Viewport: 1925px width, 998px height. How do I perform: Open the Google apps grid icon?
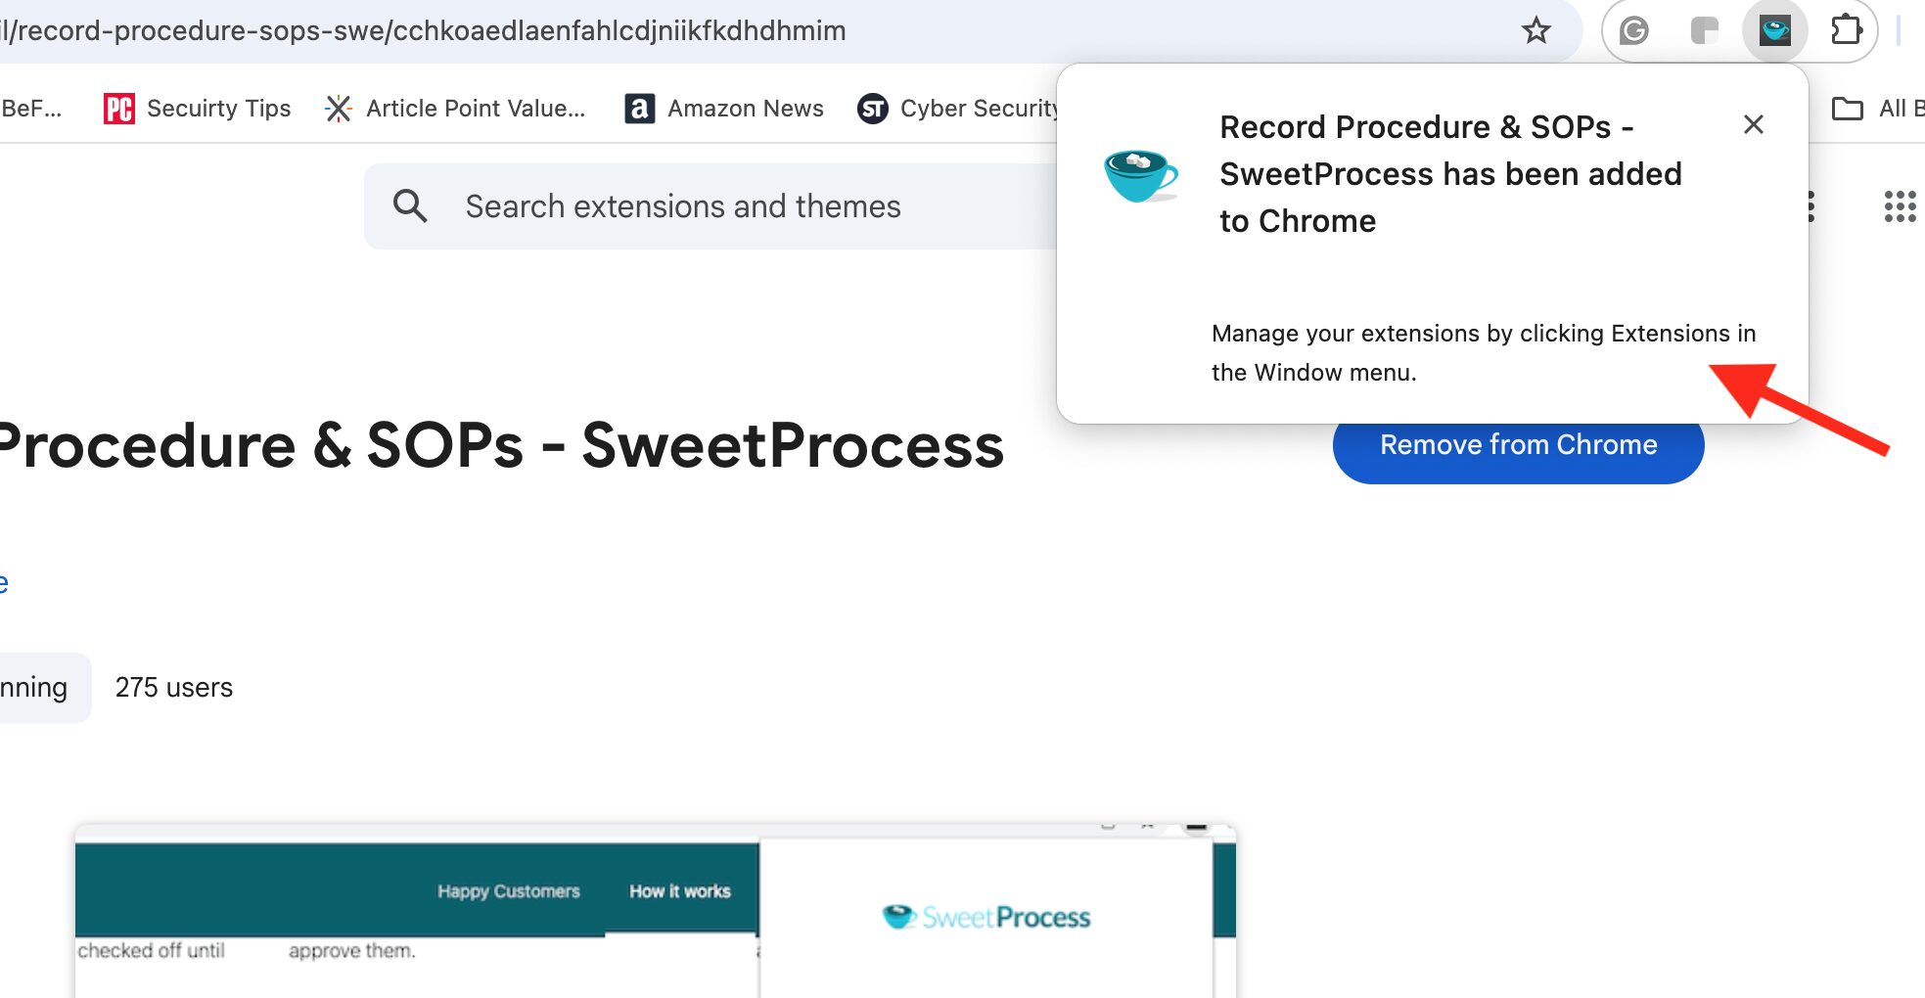[x=1900, y=206]
